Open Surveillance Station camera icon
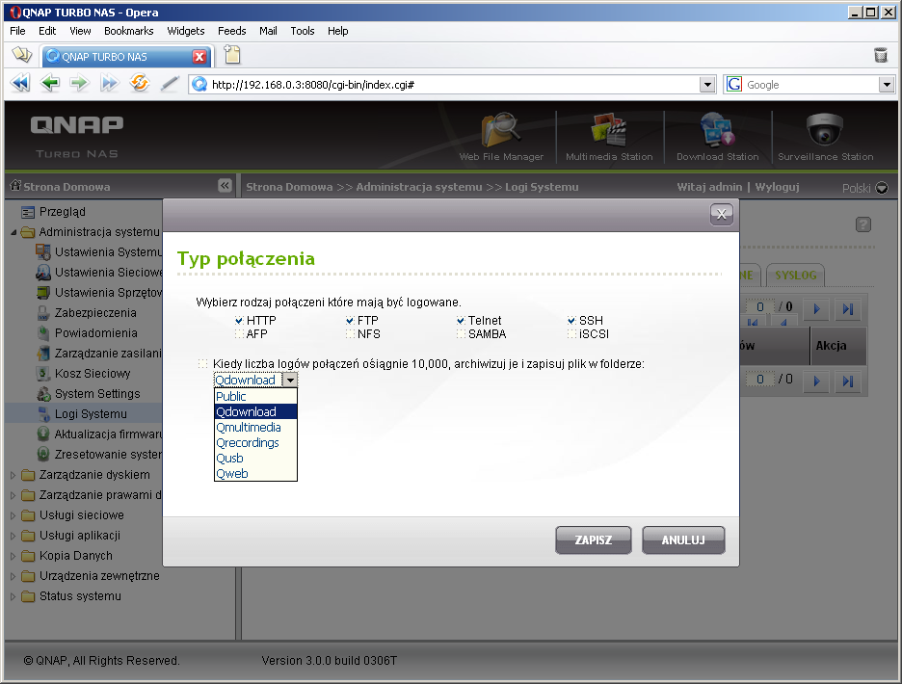Image resolution: width=902 pixels, height=684 pixels. (x=824, y=129)
